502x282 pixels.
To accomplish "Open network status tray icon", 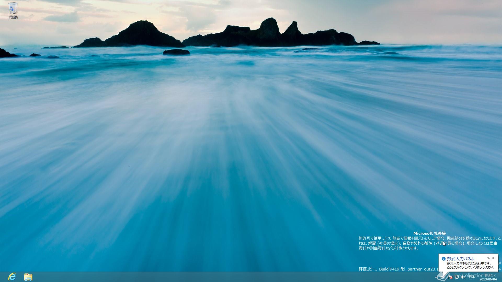I will [x=457, y=277].
